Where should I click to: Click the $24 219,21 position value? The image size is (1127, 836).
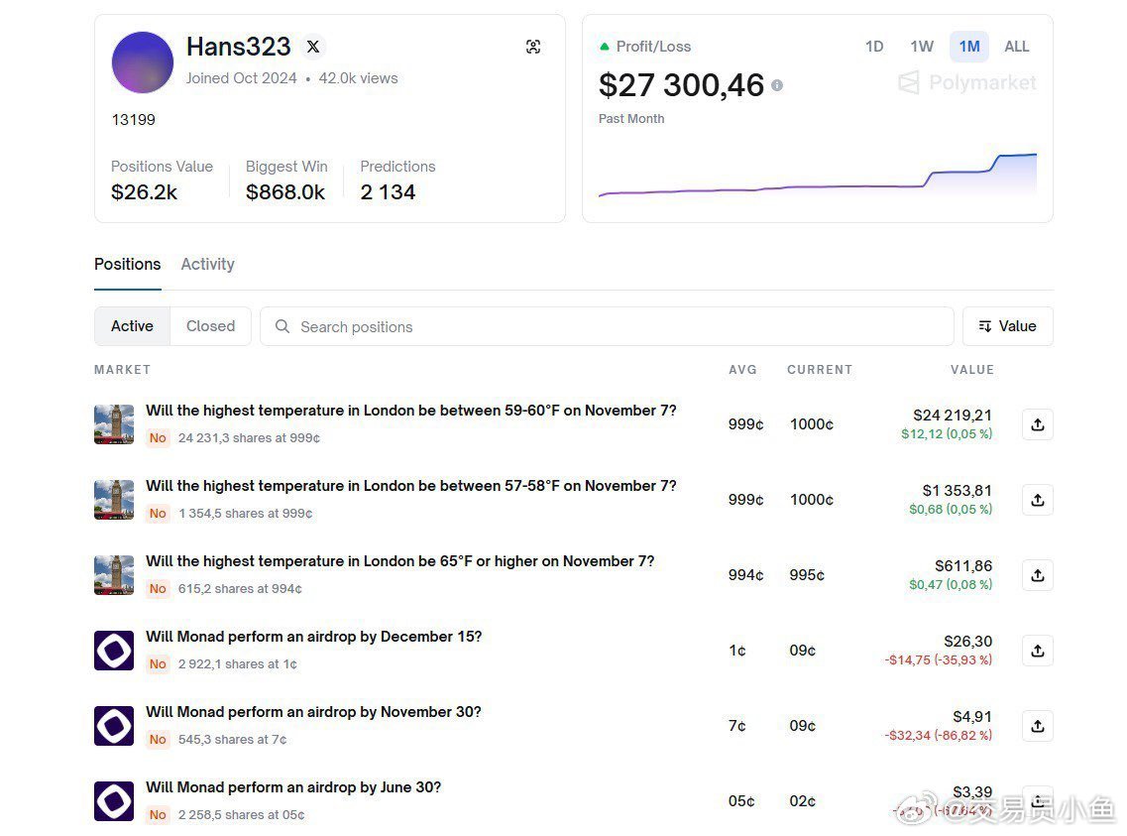(953, 416)
